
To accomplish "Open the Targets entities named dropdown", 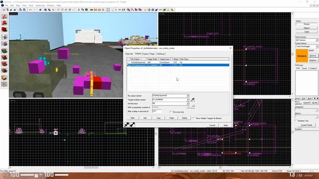I will click(187, 99).
